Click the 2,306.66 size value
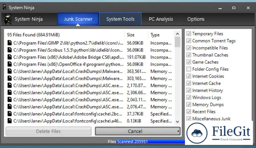256x148 pixels. 137,92
